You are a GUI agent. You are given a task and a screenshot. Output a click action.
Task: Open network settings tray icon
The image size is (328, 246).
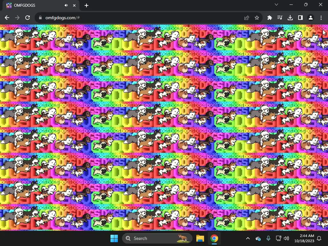pos(279,238)
